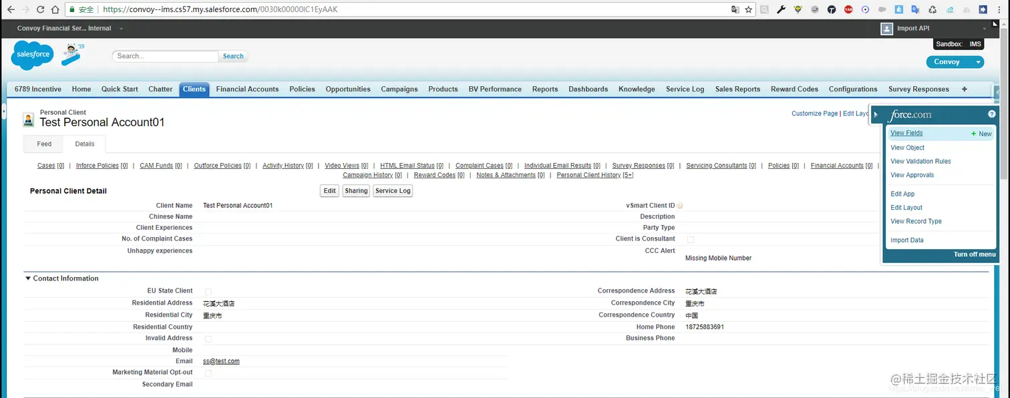Click the browser back arrow
The height and width of the screenshot is (398, 1010).
pos(11,10)
